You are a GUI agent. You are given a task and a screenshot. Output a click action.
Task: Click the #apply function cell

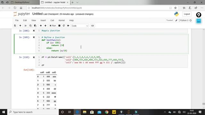tap(112, 31)
